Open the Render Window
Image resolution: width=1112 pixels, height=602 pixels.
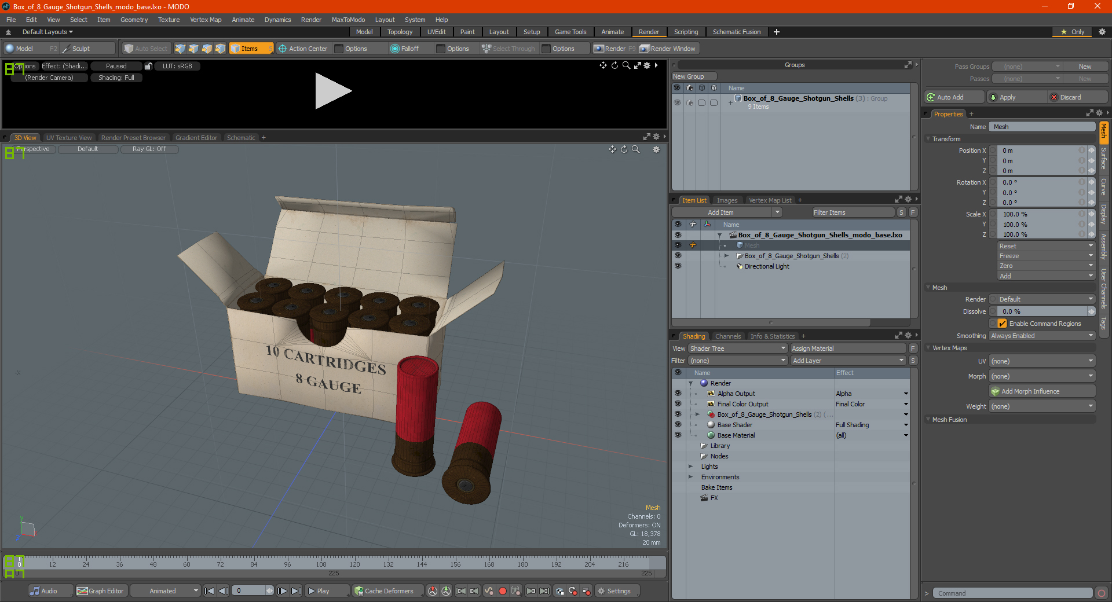pos(668,49)
